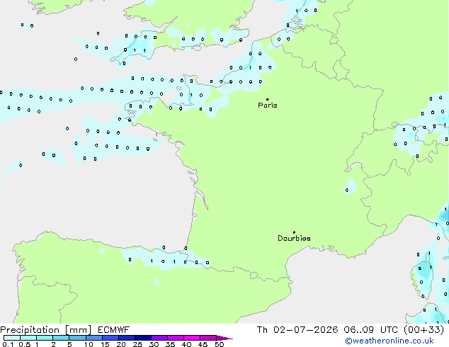This screenshot has width=449, height=347.
Task: Click the '25' legend scale label
Action: (x=137, y=344)
